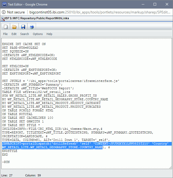Click the TABLE FILE wfretail82/wf_retail_lite line
The height and width of the screenshot is (178, 173).
click(x=36, y=92)
